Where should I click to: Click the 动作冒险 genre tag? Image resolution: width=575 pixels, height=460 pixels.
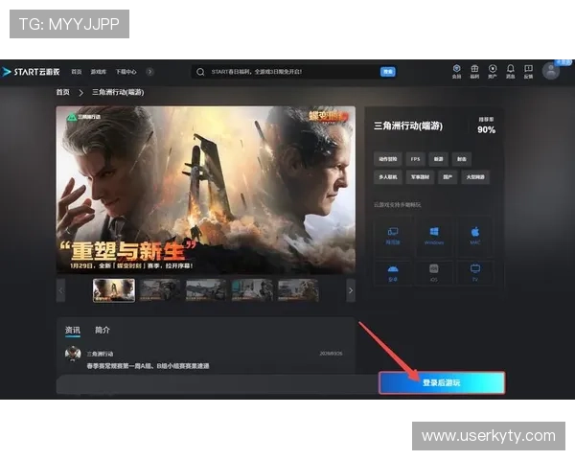(x=388, y=159)
